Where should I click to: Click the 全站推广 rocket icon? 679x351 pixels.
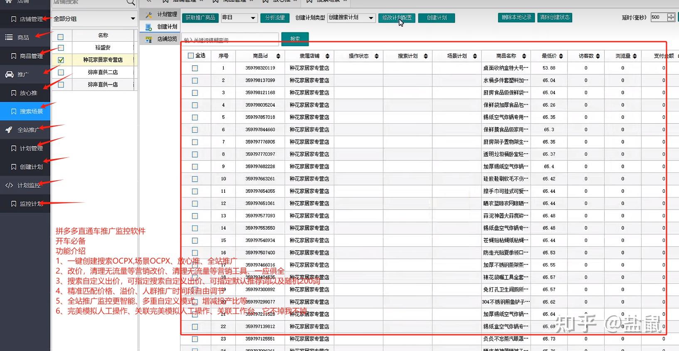click(x=9, y=130)
